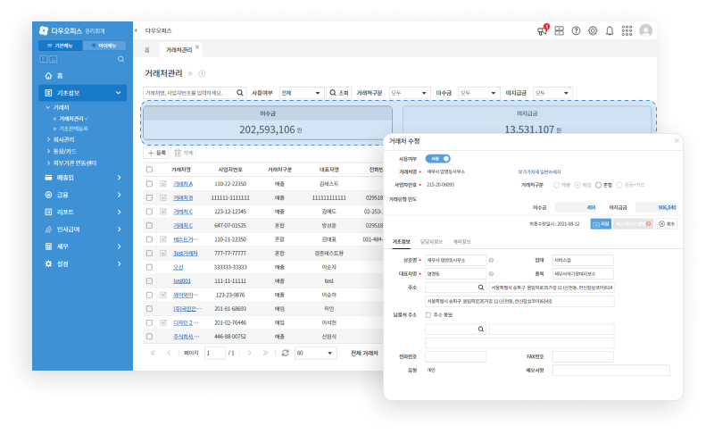Expand the 통장/카드 tree item
706x434 pixels.
tap(62, 151)
